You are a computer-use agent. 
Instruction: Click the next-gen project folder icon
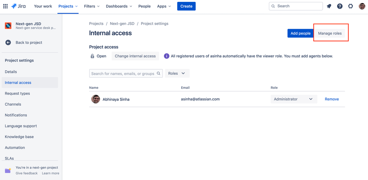[8, 170]
